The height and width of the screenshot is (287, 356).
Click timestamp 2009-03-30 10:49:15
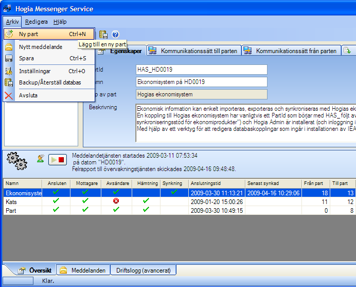(217, 211)
